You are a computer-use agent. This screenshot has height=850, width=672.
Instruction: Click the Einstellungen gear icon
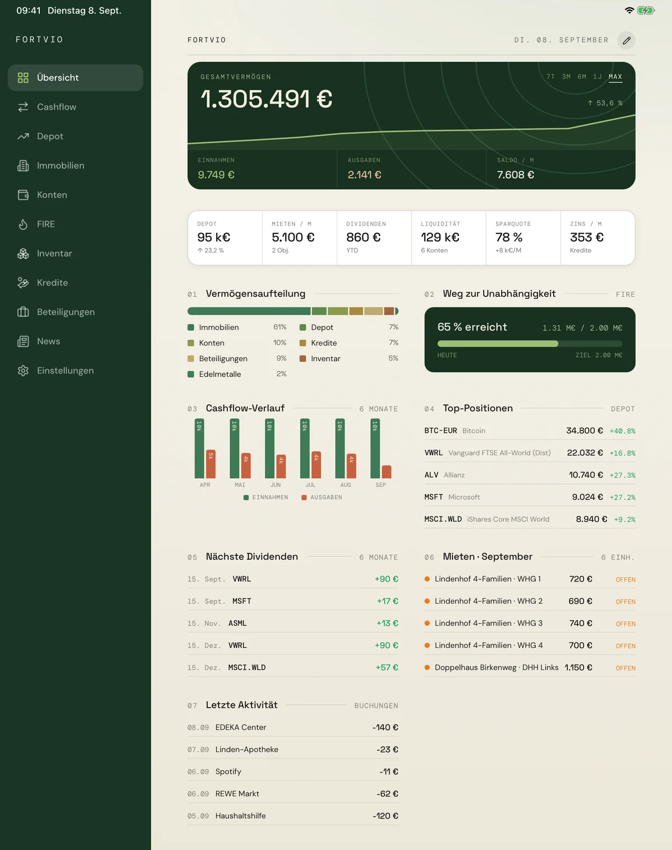(x=23, y=371)
